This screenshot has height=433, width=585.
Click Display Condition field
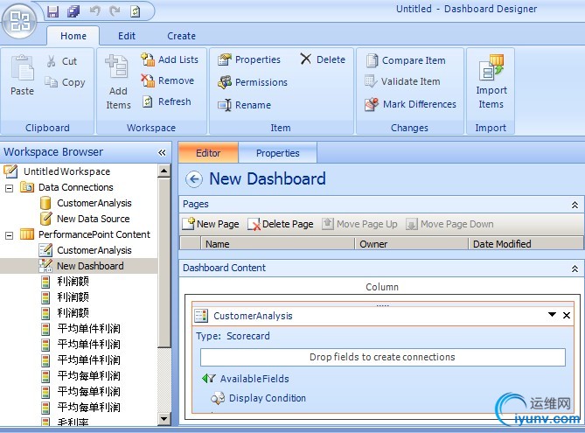click(x=268, y=398)
